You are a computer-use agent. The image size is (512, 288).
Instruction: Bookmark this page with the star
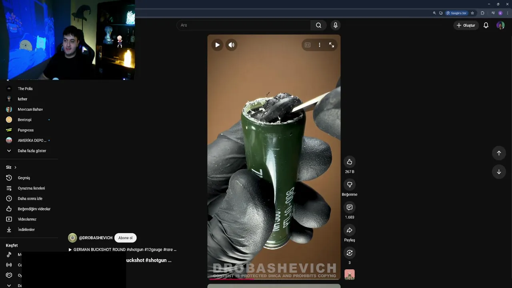click(472, 13)
